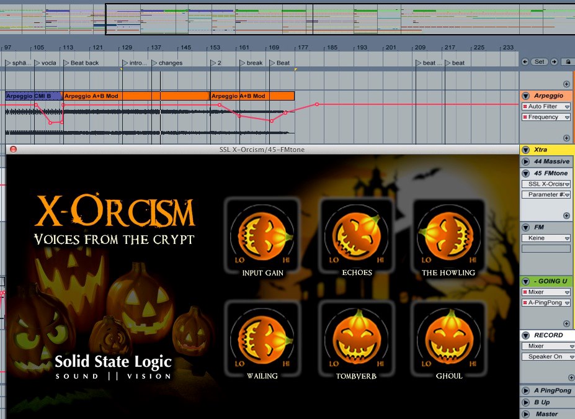Image resolution: width=575 pixels, height=419 pixels.
Task: Close the SSL X-Orcism plugin window
Action: [13, 150]
